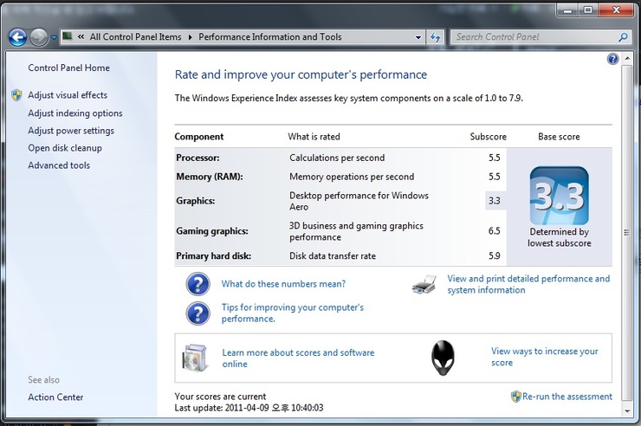Click Determined by lowest subscore caption
Viewport: 641px width, 426px height.
pos(560,237)
